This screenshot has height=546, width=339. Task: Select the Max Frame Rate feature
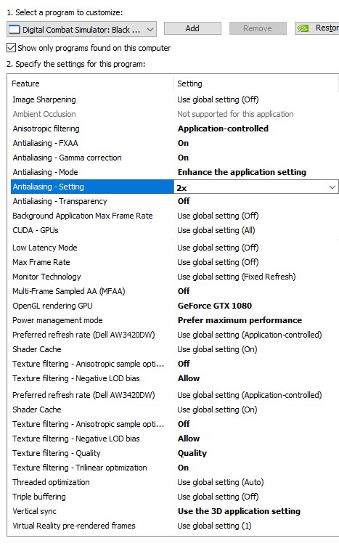pyautogui.click(x=41, y=262)
